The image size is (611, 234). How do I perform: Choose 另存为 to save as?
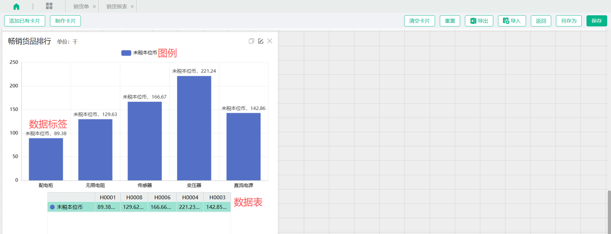coord(568,21)
